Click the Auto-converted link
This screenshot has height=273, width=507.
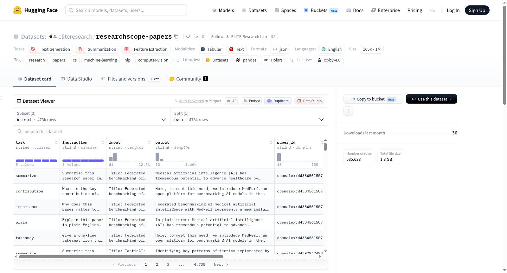click(191, 101)
